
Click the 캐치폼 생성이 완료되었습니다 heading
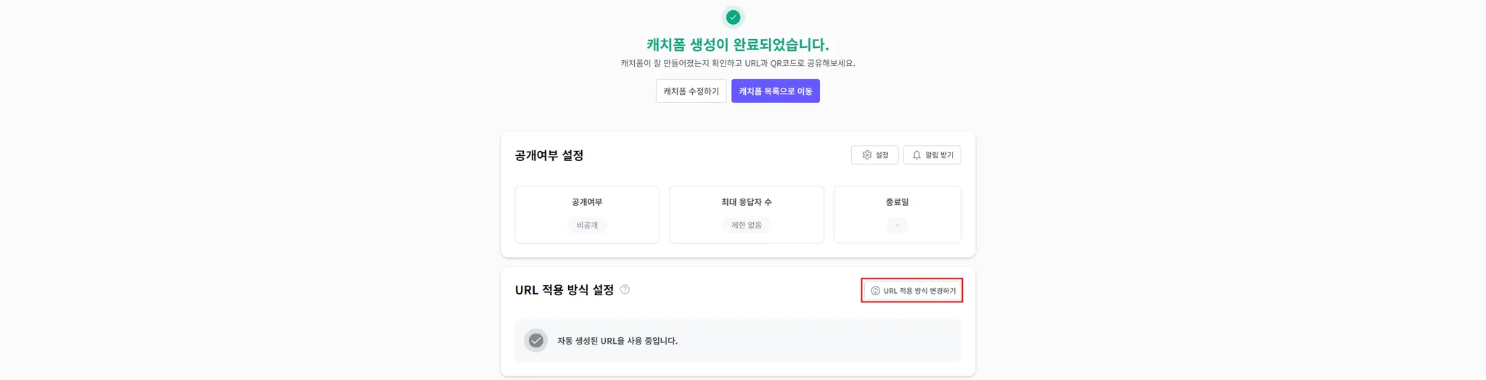(x=737, y=45)
